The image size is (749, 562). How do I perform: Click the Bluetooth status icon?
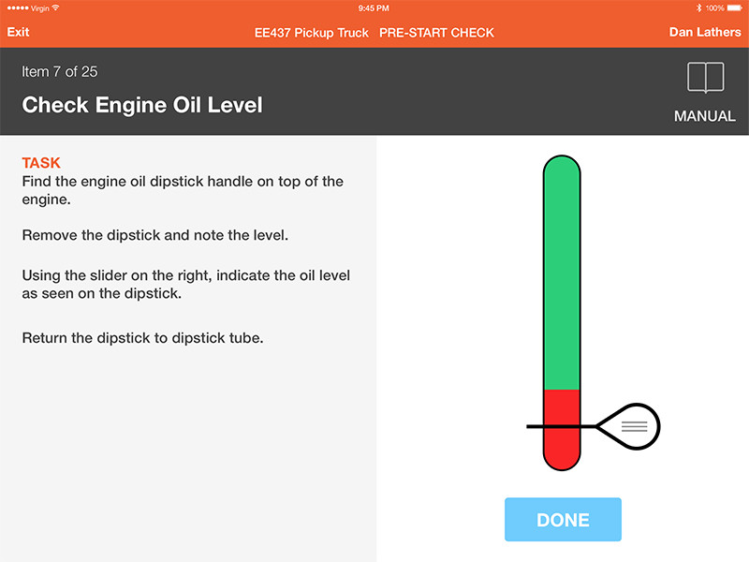tap(697, 7)
